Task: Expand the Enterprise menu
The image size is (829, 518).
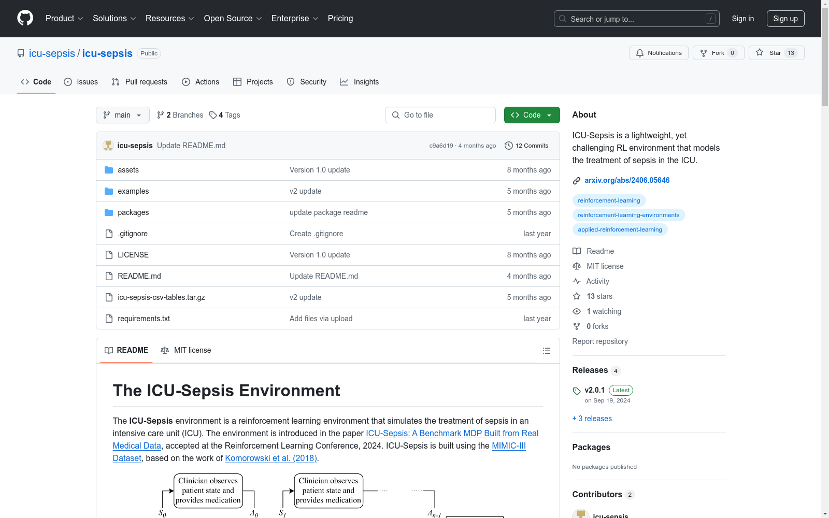Action: pyautogui.click(x=295, y=19)
